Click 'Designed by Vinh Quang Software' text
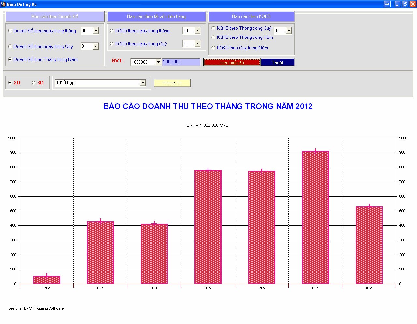The image size is (417, 324). (x=36, y=308)
